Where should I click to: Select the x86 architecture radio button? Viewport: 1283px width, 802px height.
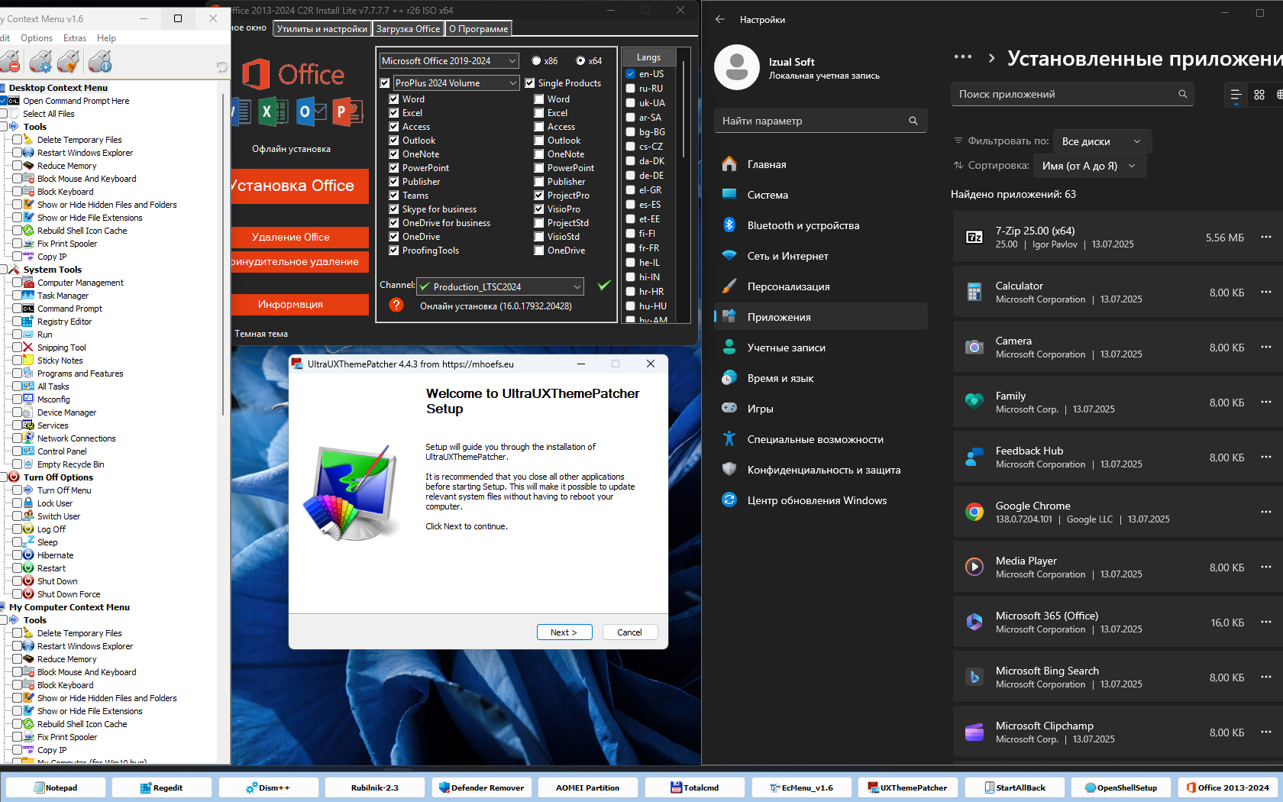[536, 61]
